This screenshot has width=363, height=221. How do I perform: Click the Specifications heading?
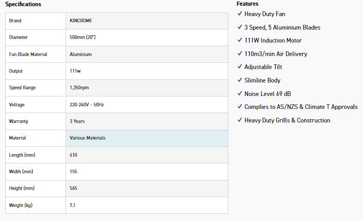pyautogui.click(x=23, y=4)
